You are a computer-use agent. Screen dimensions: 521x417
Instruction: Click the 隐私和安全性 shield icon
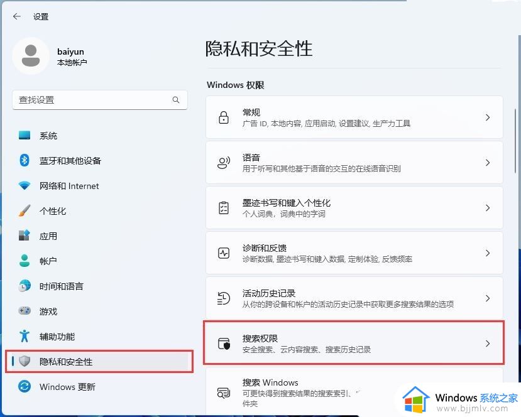click(x=25, y=361)
